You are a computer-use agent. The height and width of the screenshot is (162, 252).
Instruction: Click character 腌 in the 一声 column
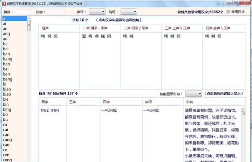click(x=103, y=36)
